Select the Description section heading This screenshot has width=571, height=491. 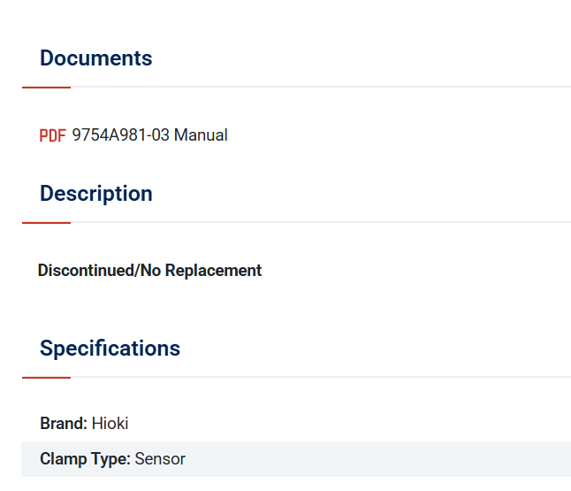tap(96, 193)
